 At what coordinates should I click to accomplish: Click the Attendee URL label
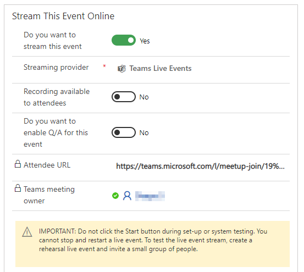click(x=47, y=165)
